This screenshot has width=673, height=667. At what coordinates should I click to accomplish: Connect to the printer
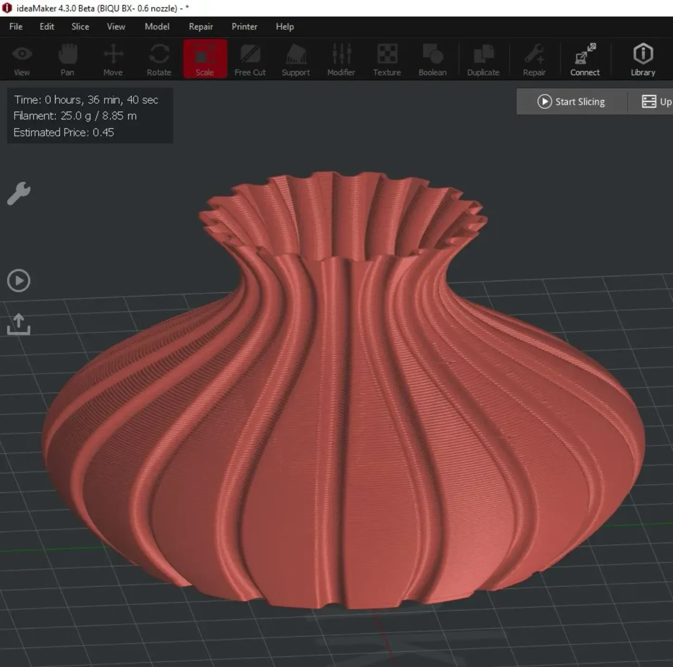(585, 60)
